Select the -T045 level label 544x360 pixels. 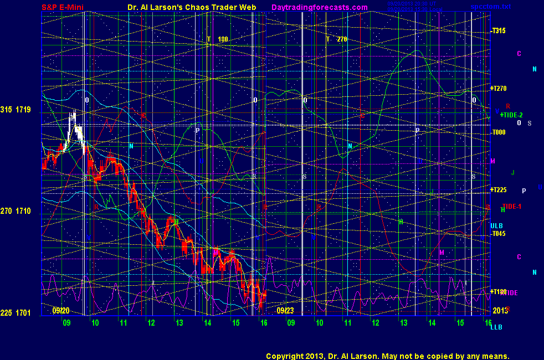[498, 233]
